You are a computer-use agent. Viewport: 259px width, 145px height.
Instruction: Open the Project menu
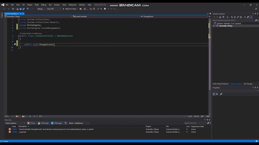tap(30, 5)
